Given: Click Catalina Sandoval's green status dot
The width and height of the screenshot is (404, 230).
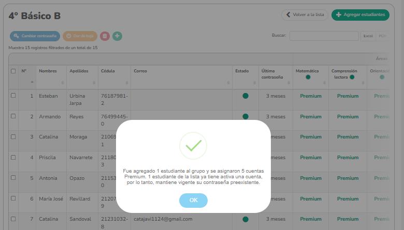Looking at the screenshot, I should click(x=246, y=219).
